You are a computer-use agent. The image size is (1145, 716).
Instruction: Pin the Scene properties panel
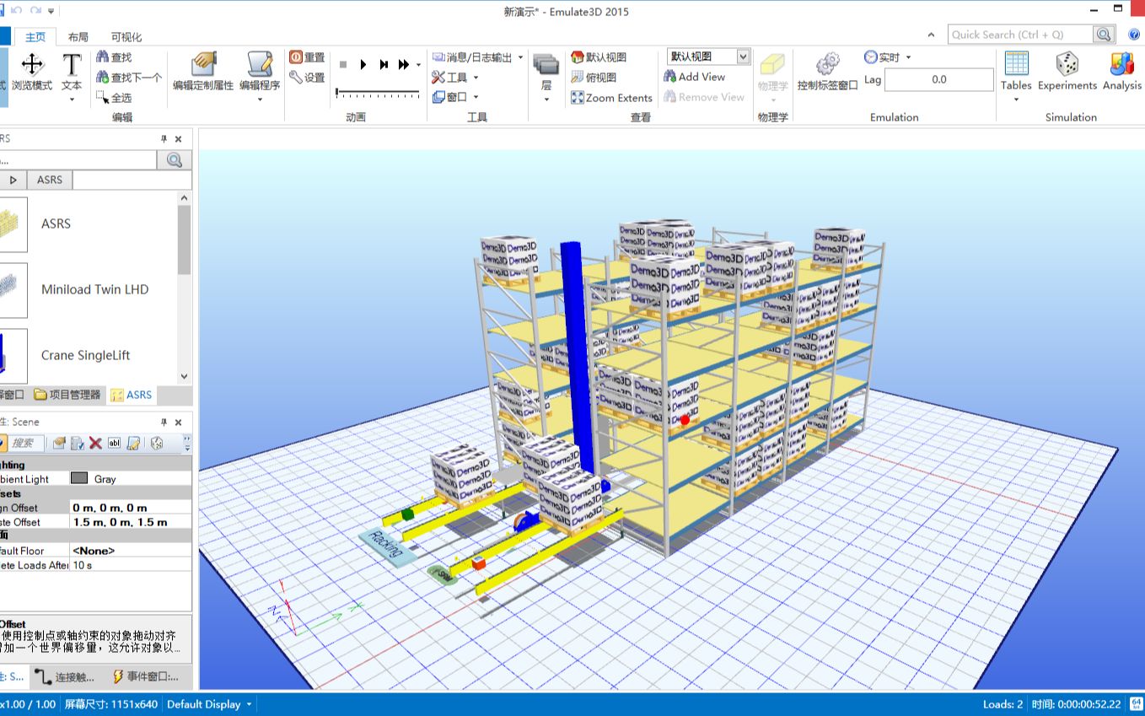pos(164,423)
